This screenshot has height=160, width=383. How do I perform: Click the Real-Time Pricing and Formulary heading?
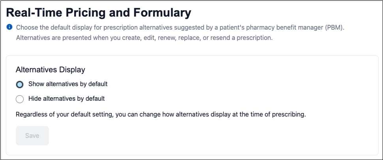(x=99, y=12)
